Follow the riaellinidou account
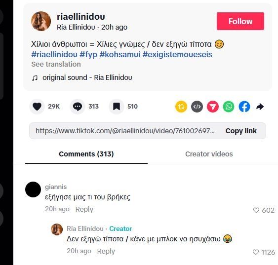Viewport: 278px width, 265px height. pos(240,21)
